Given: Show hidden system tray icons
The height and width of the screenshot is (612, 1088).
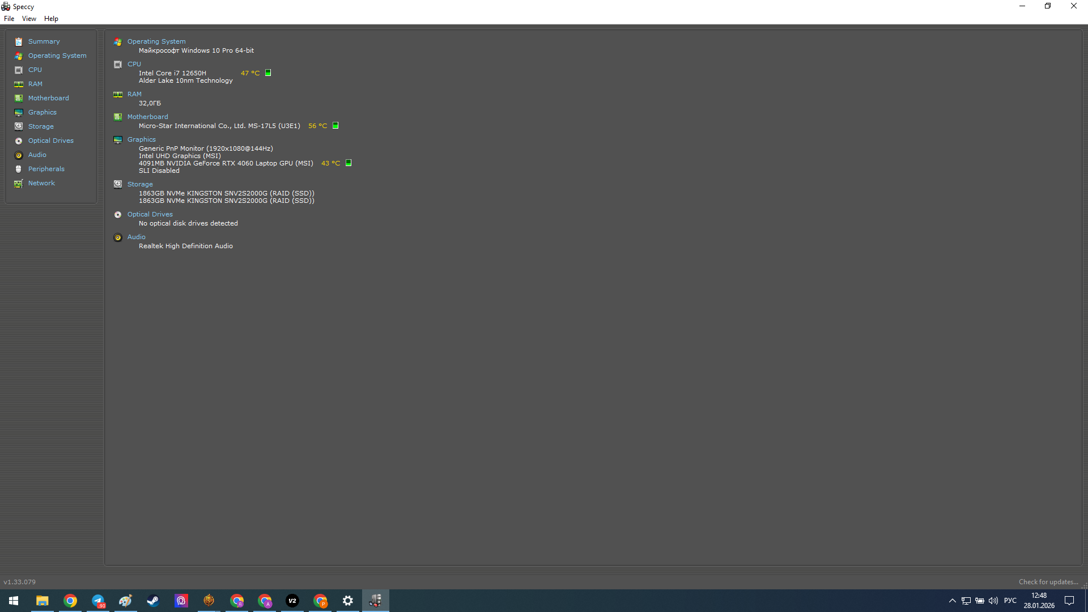Looking at the screenshot, I should (x=952, y=601).
